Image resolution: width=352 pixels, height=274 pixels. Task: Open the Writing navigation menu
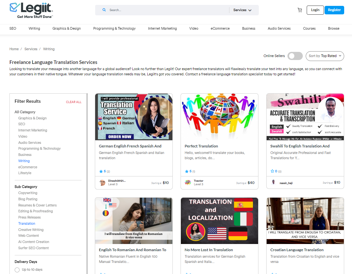[34, 28]
